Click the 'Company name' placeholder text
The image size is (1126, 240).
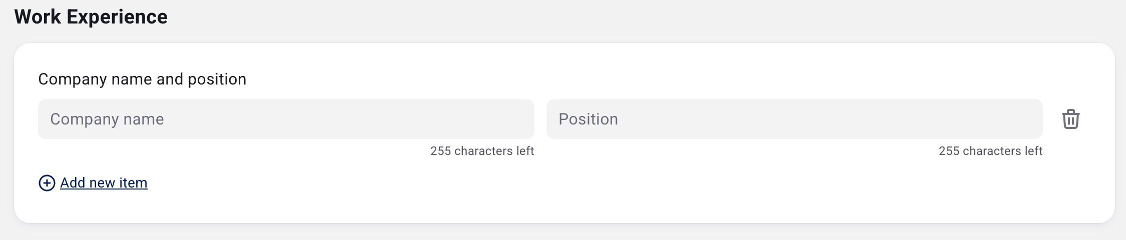[x=107, y=119]
